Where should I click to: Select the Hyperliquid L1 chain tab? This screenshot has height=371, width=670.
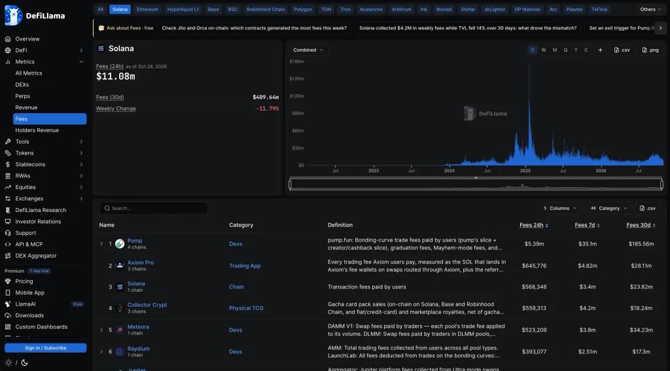point(183,9)
